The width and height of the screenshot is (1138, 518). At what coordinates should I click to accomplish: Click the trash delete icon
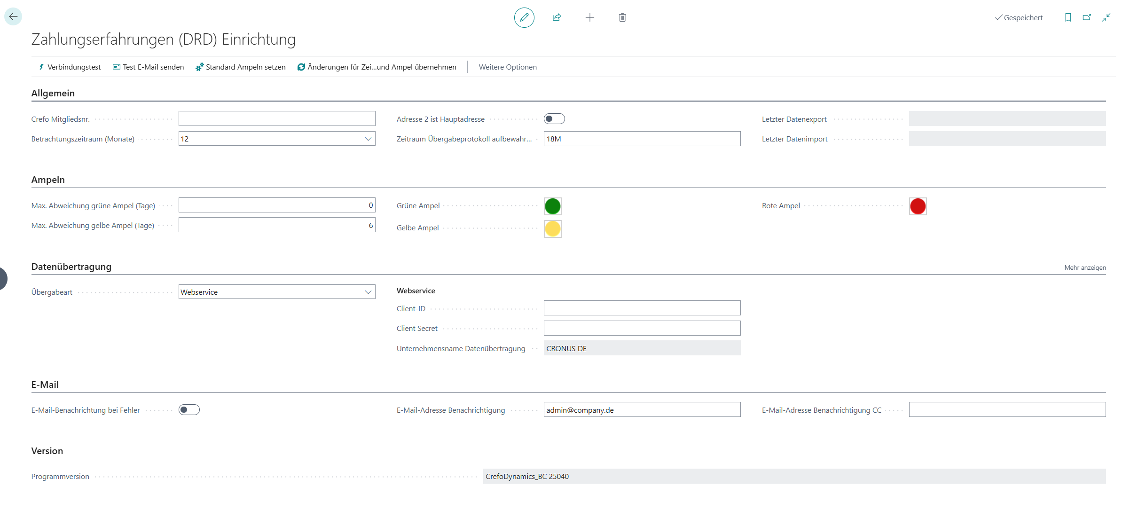(x=622, y=17)
